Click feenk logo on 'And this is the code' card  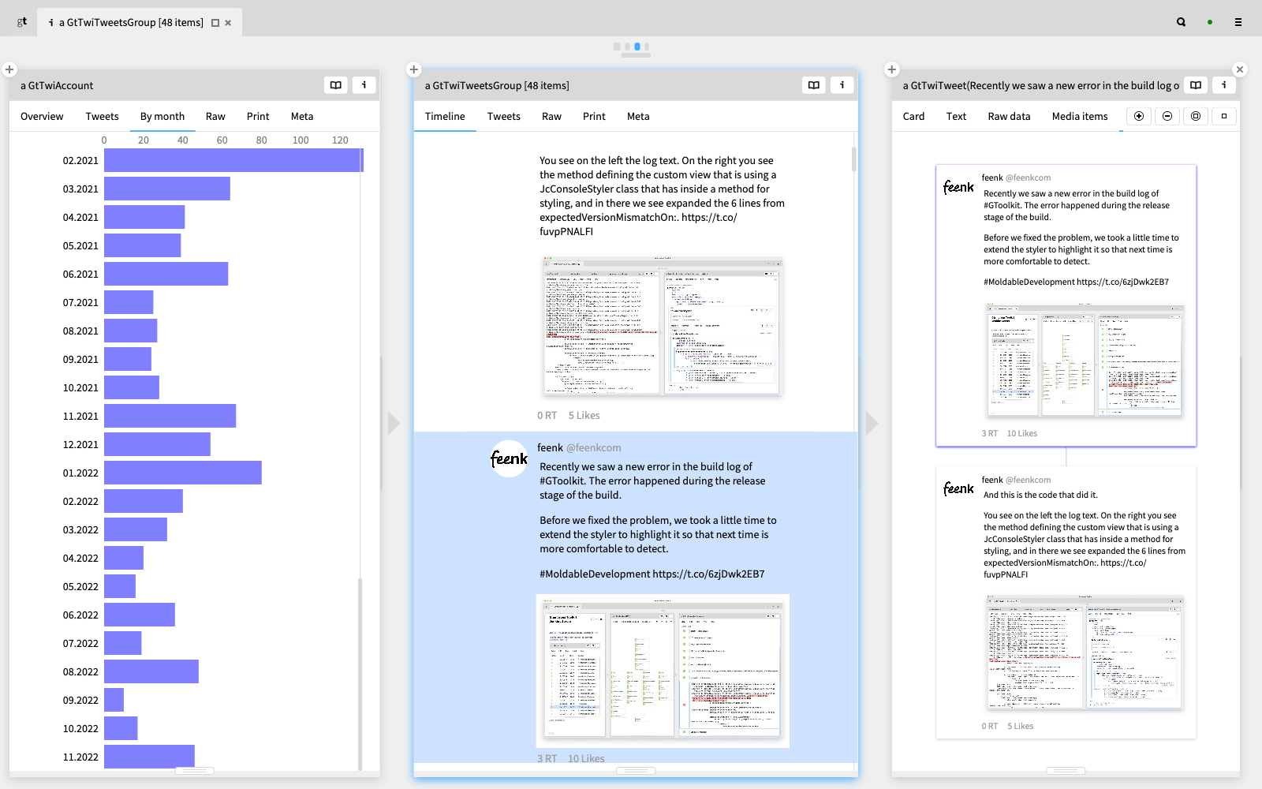(958, 489)
